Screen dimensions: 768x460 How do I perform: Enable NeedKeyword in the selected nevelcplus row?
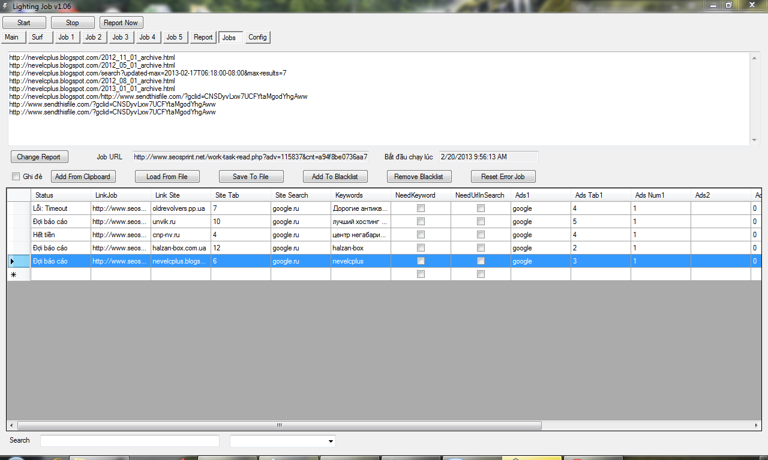pos(421,261)
